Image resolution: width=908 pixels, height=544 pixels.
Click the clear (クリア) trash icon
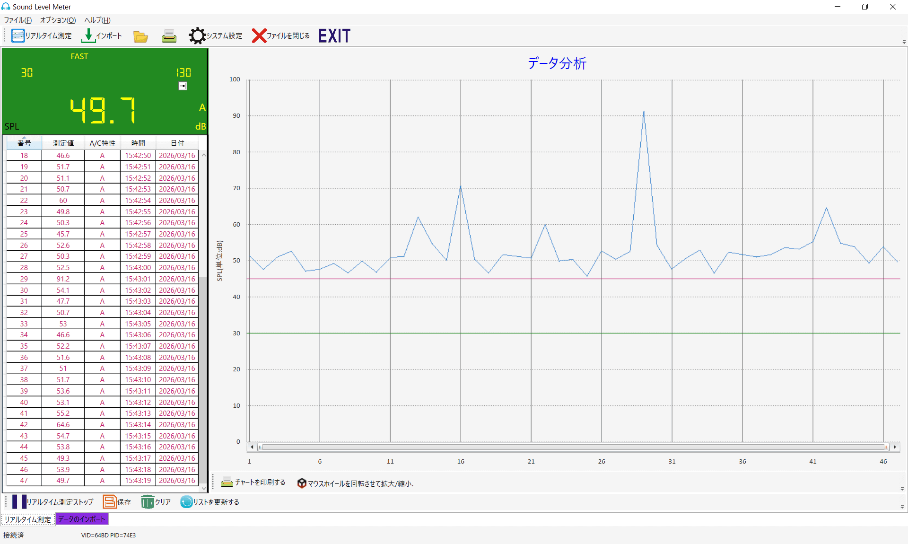[x=148, y=502]
